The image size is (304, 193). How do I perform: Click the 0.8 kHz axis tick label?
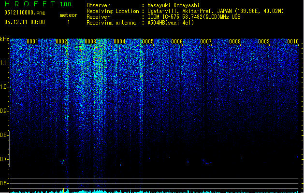point(4,135)
